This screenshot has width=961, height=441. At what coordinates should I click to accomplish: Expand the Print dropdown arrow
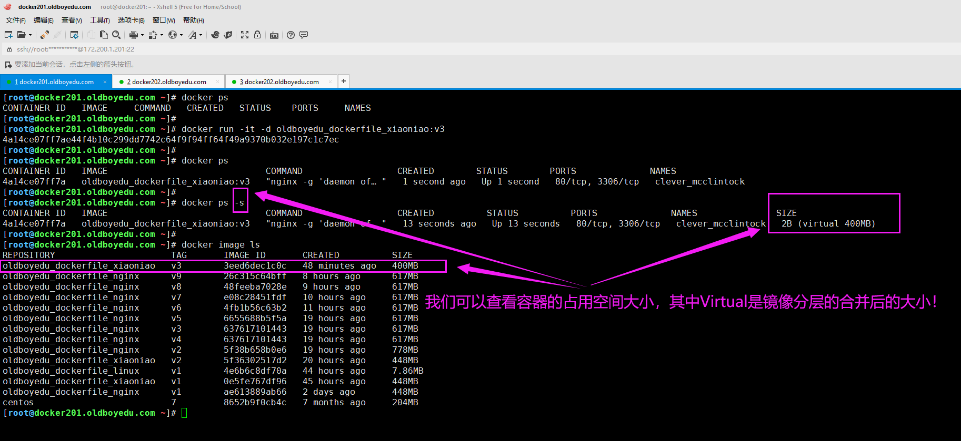tap(142, 35)
